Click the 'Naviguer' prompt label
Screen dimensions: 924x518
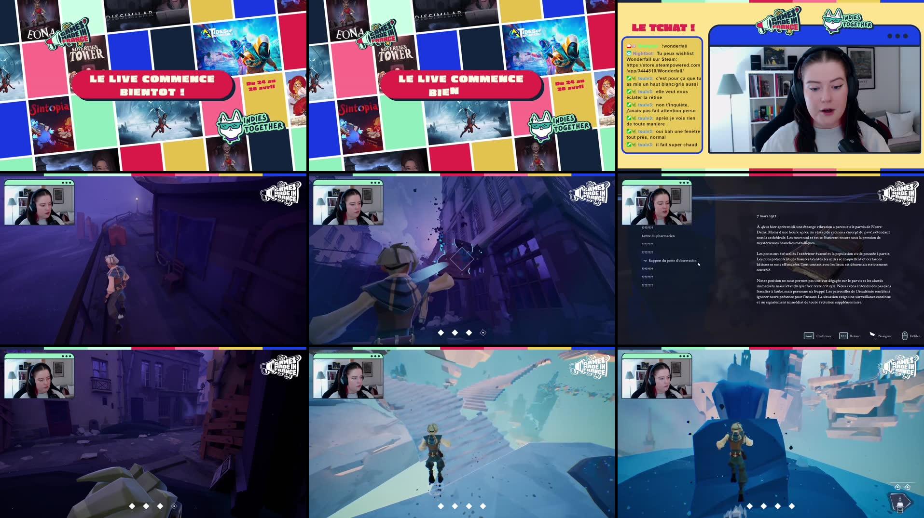[x=884, y=336]
